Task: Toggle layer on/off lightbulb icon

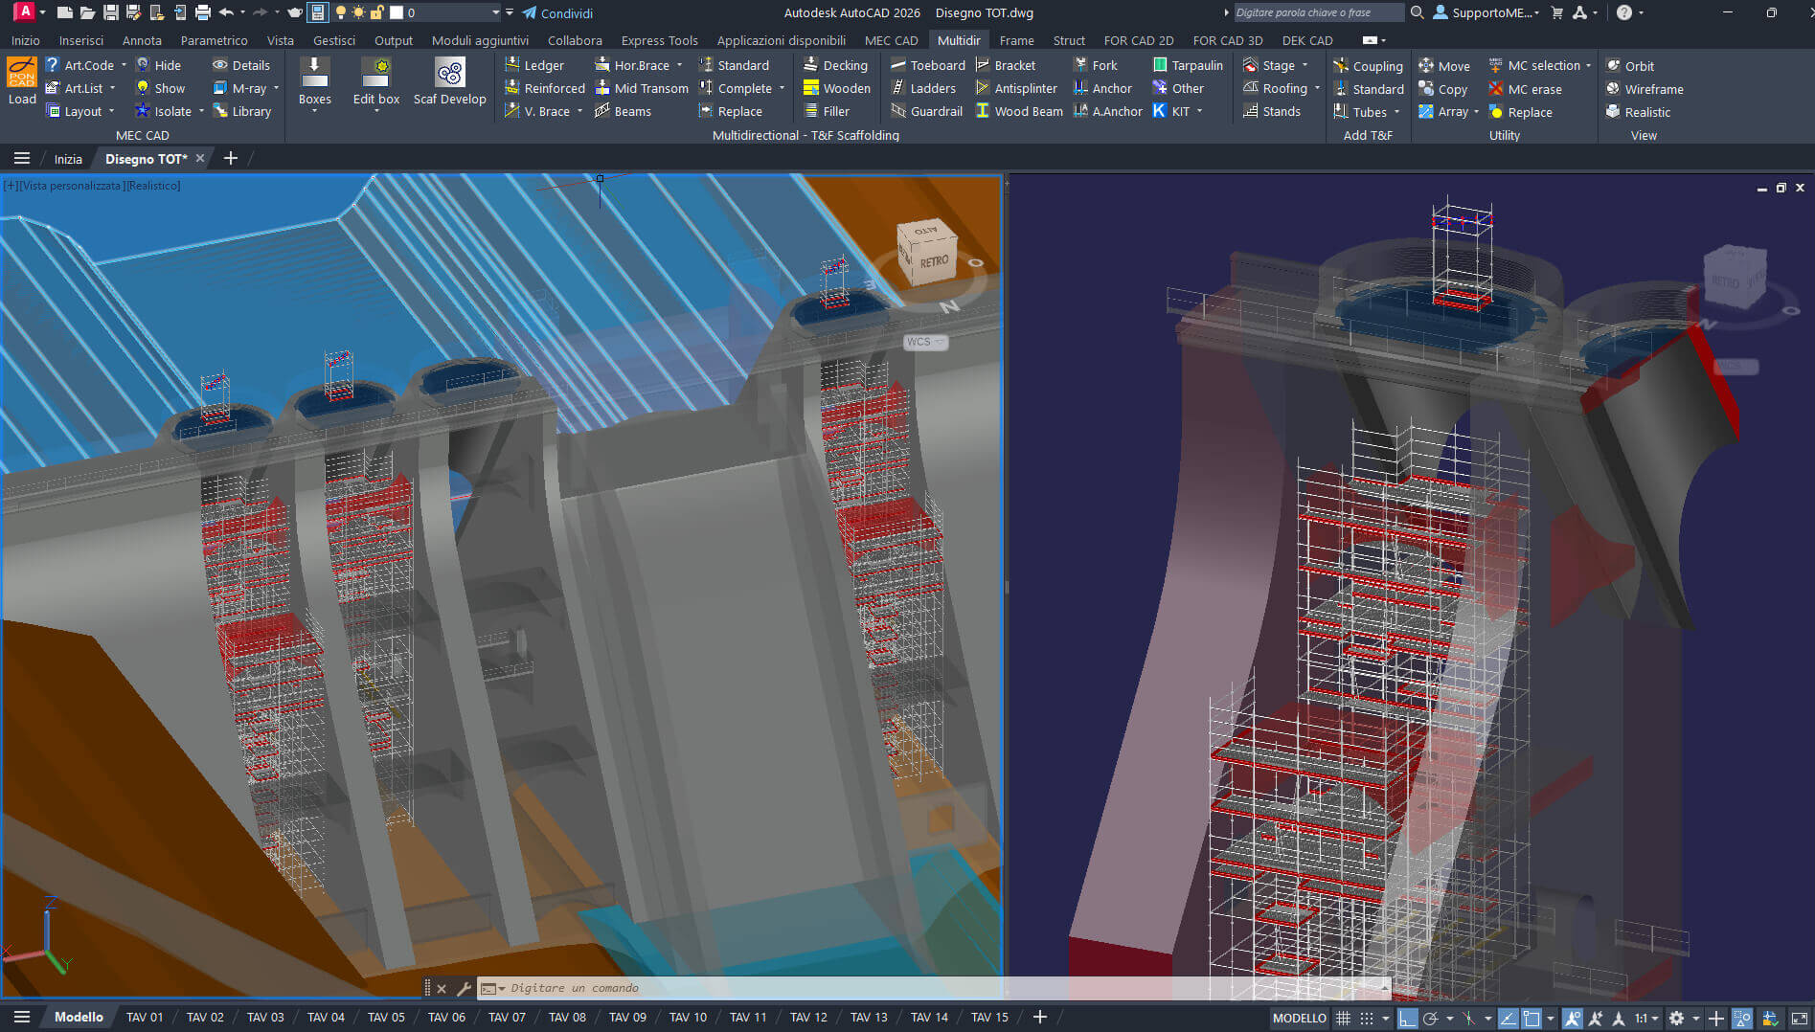Action: point(340,12)
